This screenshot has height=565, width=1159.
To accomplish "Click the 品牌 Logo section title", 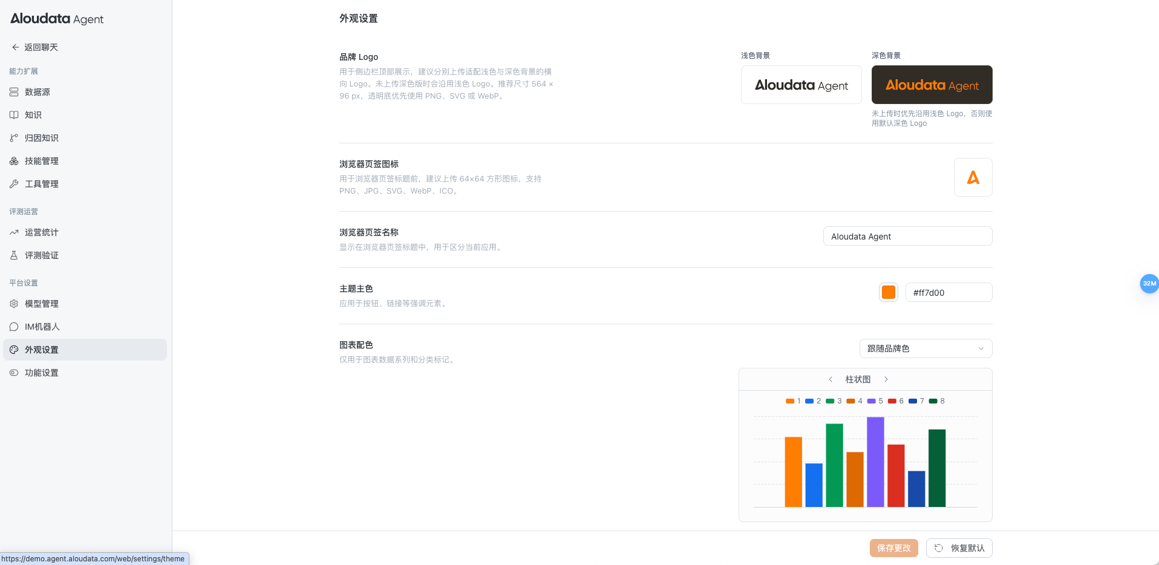I will point(359,57).
